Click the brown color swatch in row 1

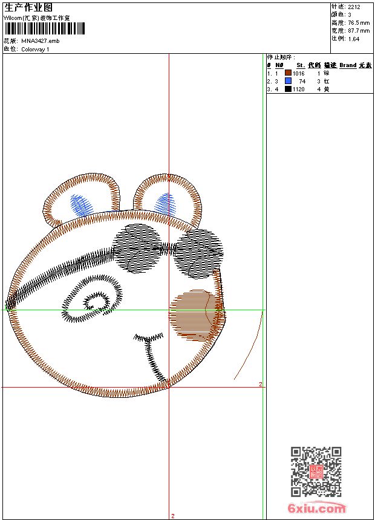point(288,73)
